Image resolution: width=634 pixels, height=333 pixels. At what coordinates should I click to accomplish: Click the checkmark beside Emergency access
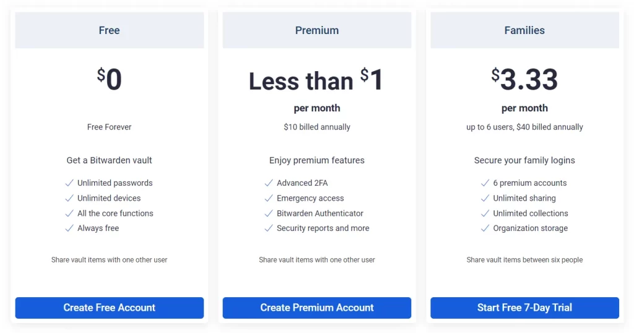point(269,198)
